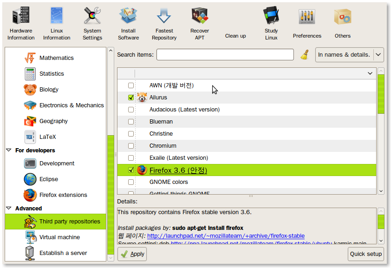Select Firefox extensions icon in sidebar

pos(30,195)
